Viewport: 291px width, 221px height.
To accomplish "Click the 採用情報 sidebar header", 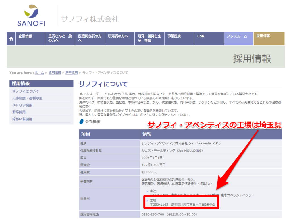I will pyautogui.click(x=41, y=83).
